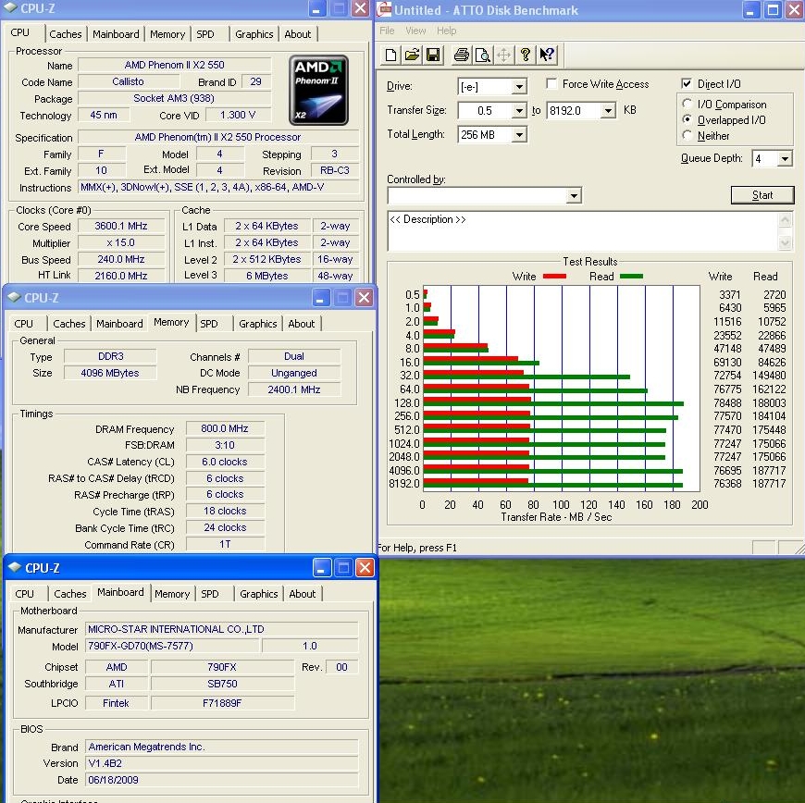Open the Transfer Size start dropdown 0.5
Viewport: 805px width, 803px height.
pyautogui.click(x=520, y=110)
